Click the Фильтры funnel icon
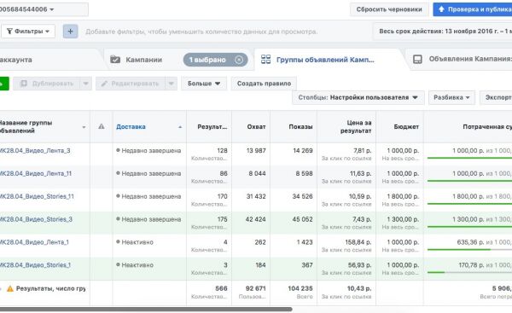Image resolution: width=512 pixels, height=313 pixels. (9, 32)
